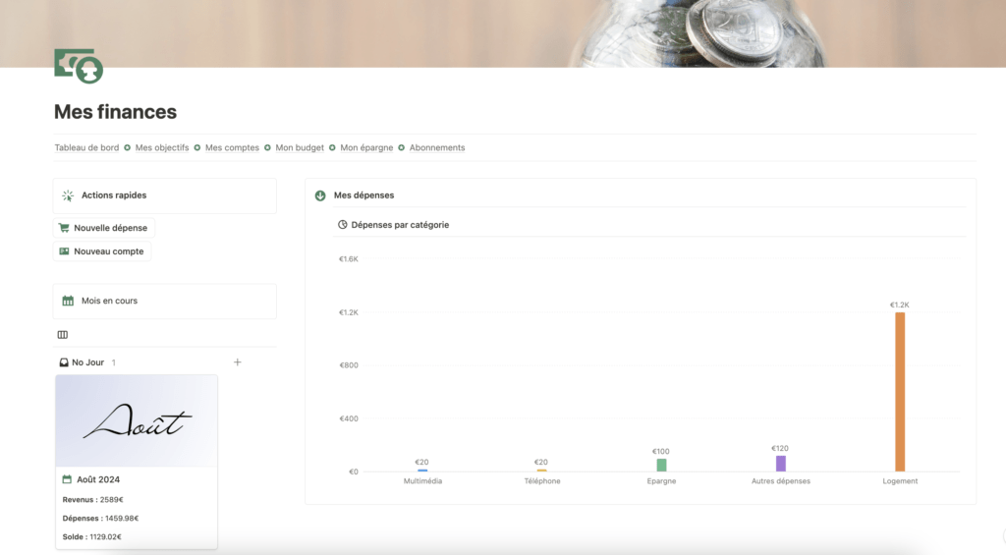Navigate to Mon budget
Viewport: 1006px width, 555px height.
point(300,148)
